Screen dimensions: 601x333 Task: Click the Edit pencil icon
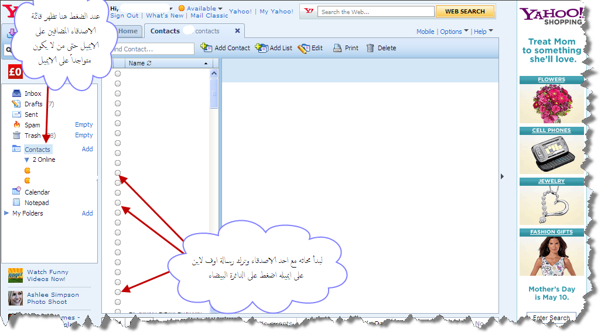click(303, 48)
